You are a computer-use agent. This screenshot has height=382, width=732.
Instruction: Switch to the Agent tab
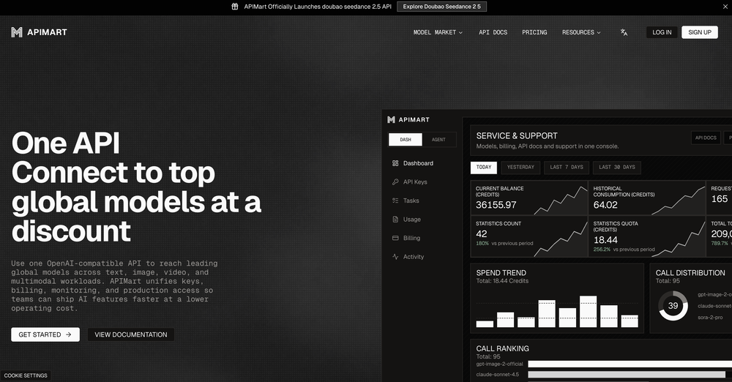[438, 140]
